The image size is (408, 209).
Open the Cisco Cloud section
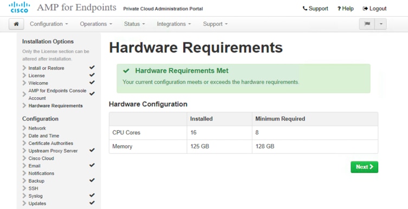pyautogui.click(x=41, y=158)
